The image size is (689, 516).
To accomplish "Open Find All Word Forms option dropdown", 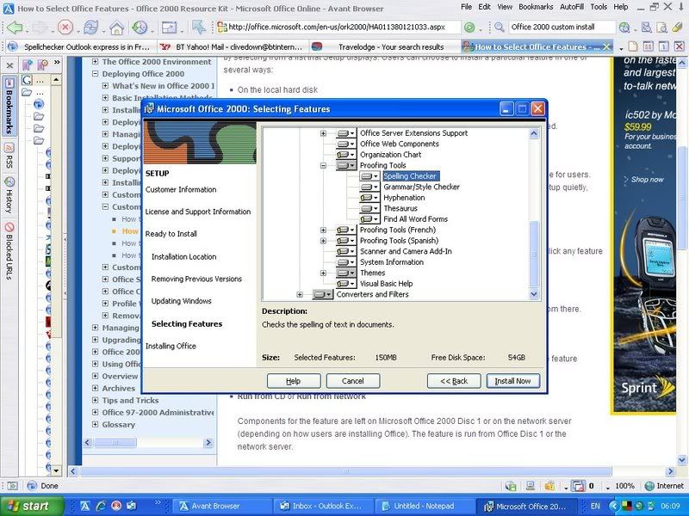I will point(369,219).
